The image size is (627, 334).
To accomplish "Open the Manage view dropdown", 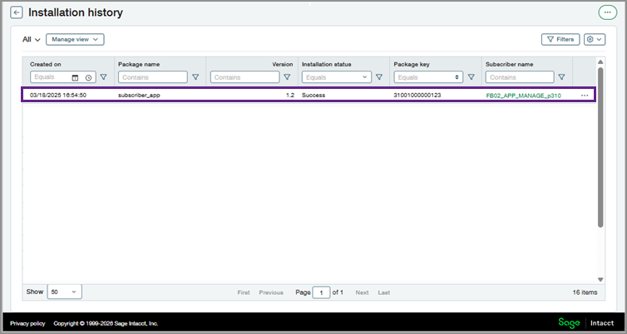I will (75, 39).
